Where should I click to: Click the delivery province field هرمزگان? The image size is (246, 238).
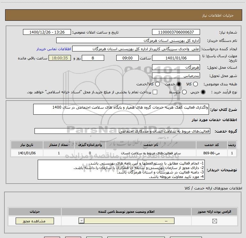pyautogui.click(x=176, y=67)
